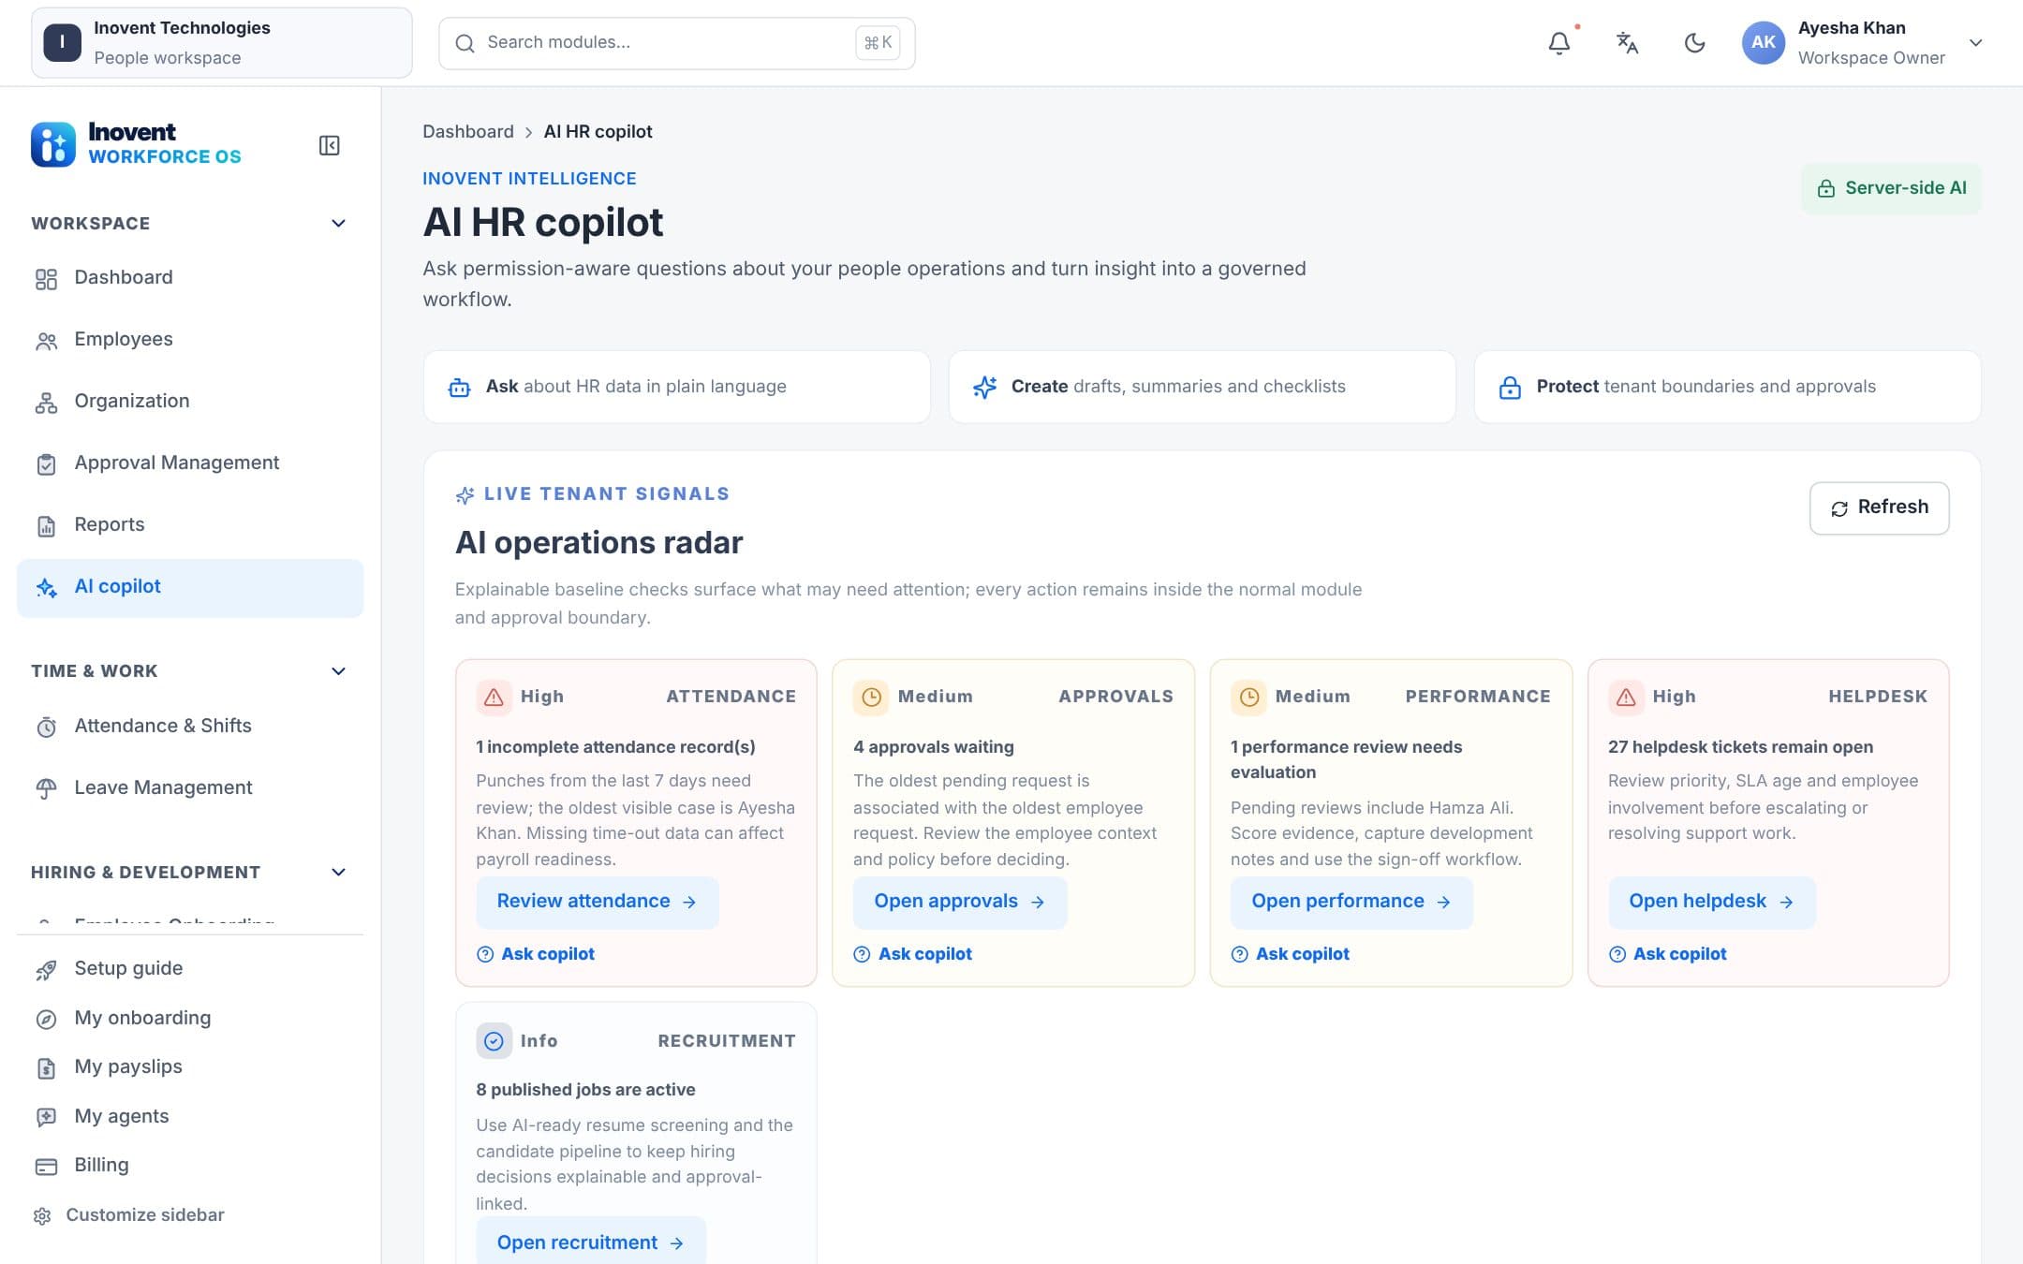Screen dimensions: 2023x1264
Task: Click the High warning icon on Helpdesk card
Action: pyautogui.click(x=1626, y=698)
